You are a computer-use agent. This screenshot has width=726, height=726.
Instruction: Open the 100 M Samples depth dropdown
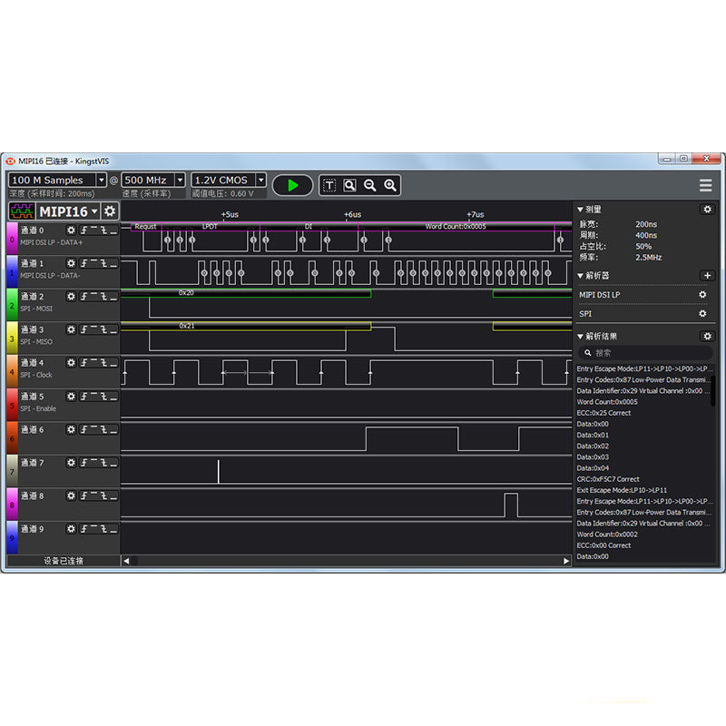[x=101, y=181]
